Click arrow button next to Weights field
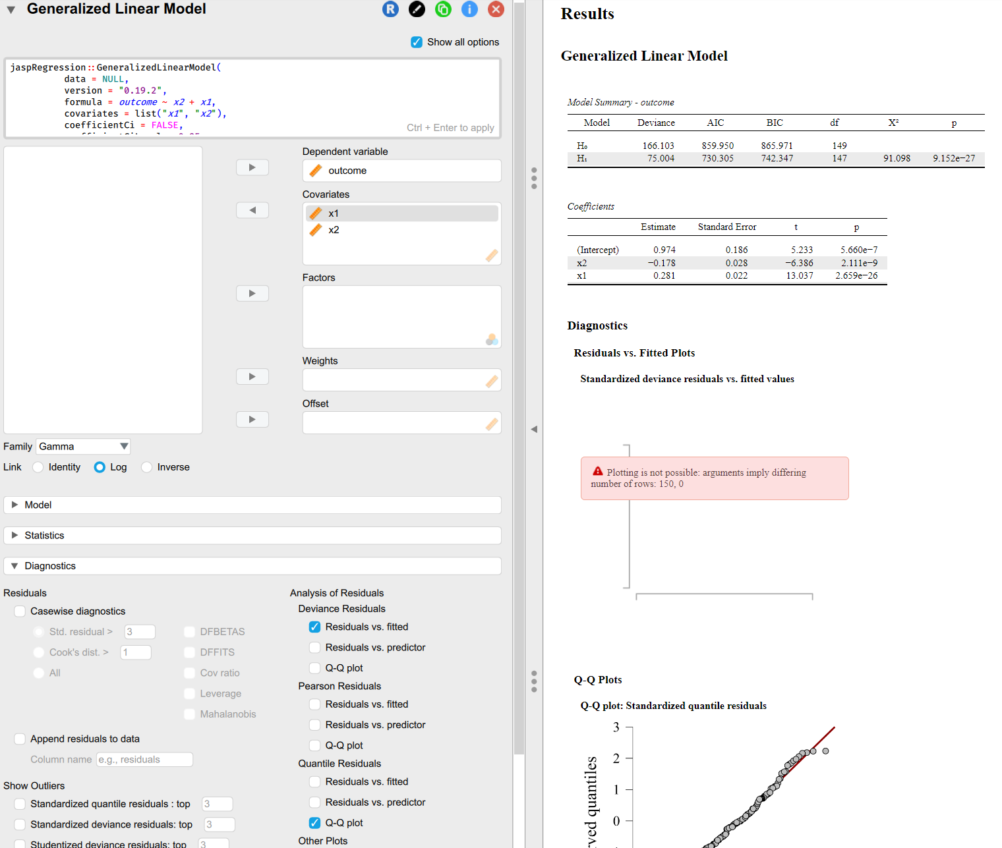Viewport: 1002px width, 848px height. [252, 376]
